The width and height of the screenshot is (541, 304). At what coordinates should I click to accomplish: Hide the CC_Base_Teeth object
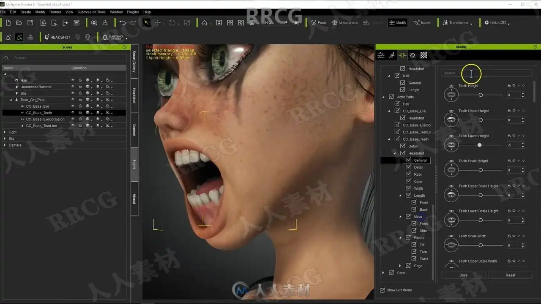point(73,113)
